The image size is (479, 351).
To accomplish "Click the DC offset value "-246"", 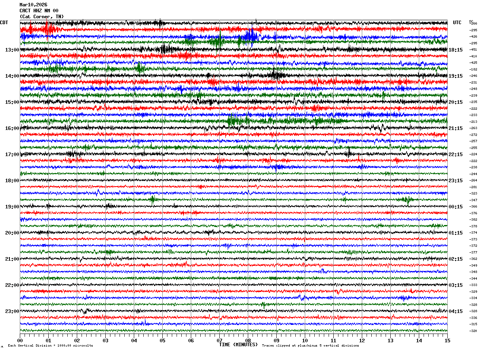I will pos(473,76).
